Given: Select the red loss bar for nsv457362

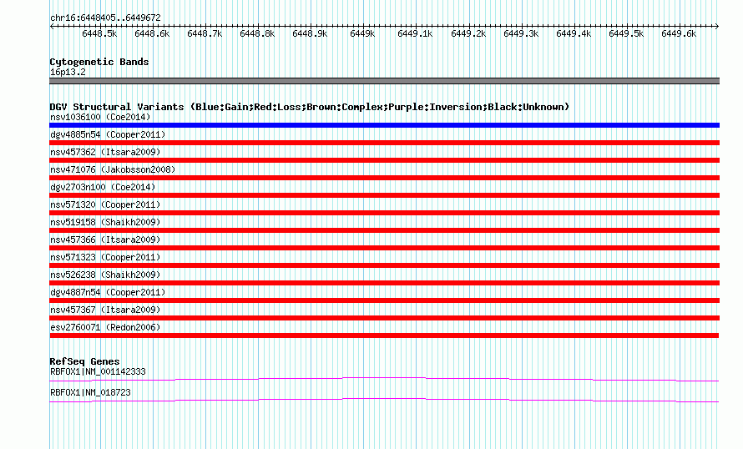Looking at the screenshot, I should [384, 160].
